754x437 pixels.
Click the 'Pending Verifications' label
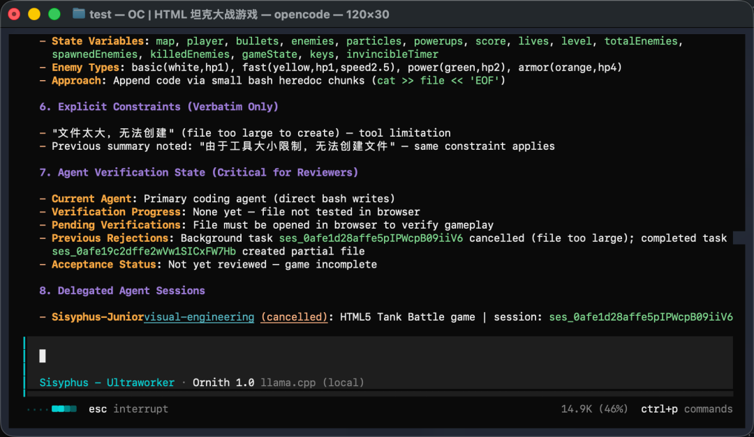coord(116,224)
